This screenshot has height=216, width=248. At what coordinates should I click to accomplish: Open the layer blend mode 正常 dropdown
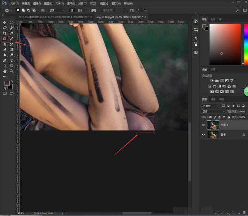coord(214,111)
